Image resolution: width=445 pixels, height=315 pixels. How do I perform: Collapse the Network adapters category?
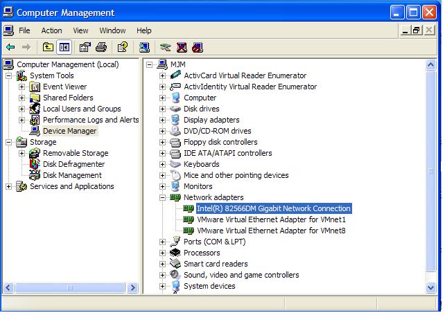click(x=162, y=197)
